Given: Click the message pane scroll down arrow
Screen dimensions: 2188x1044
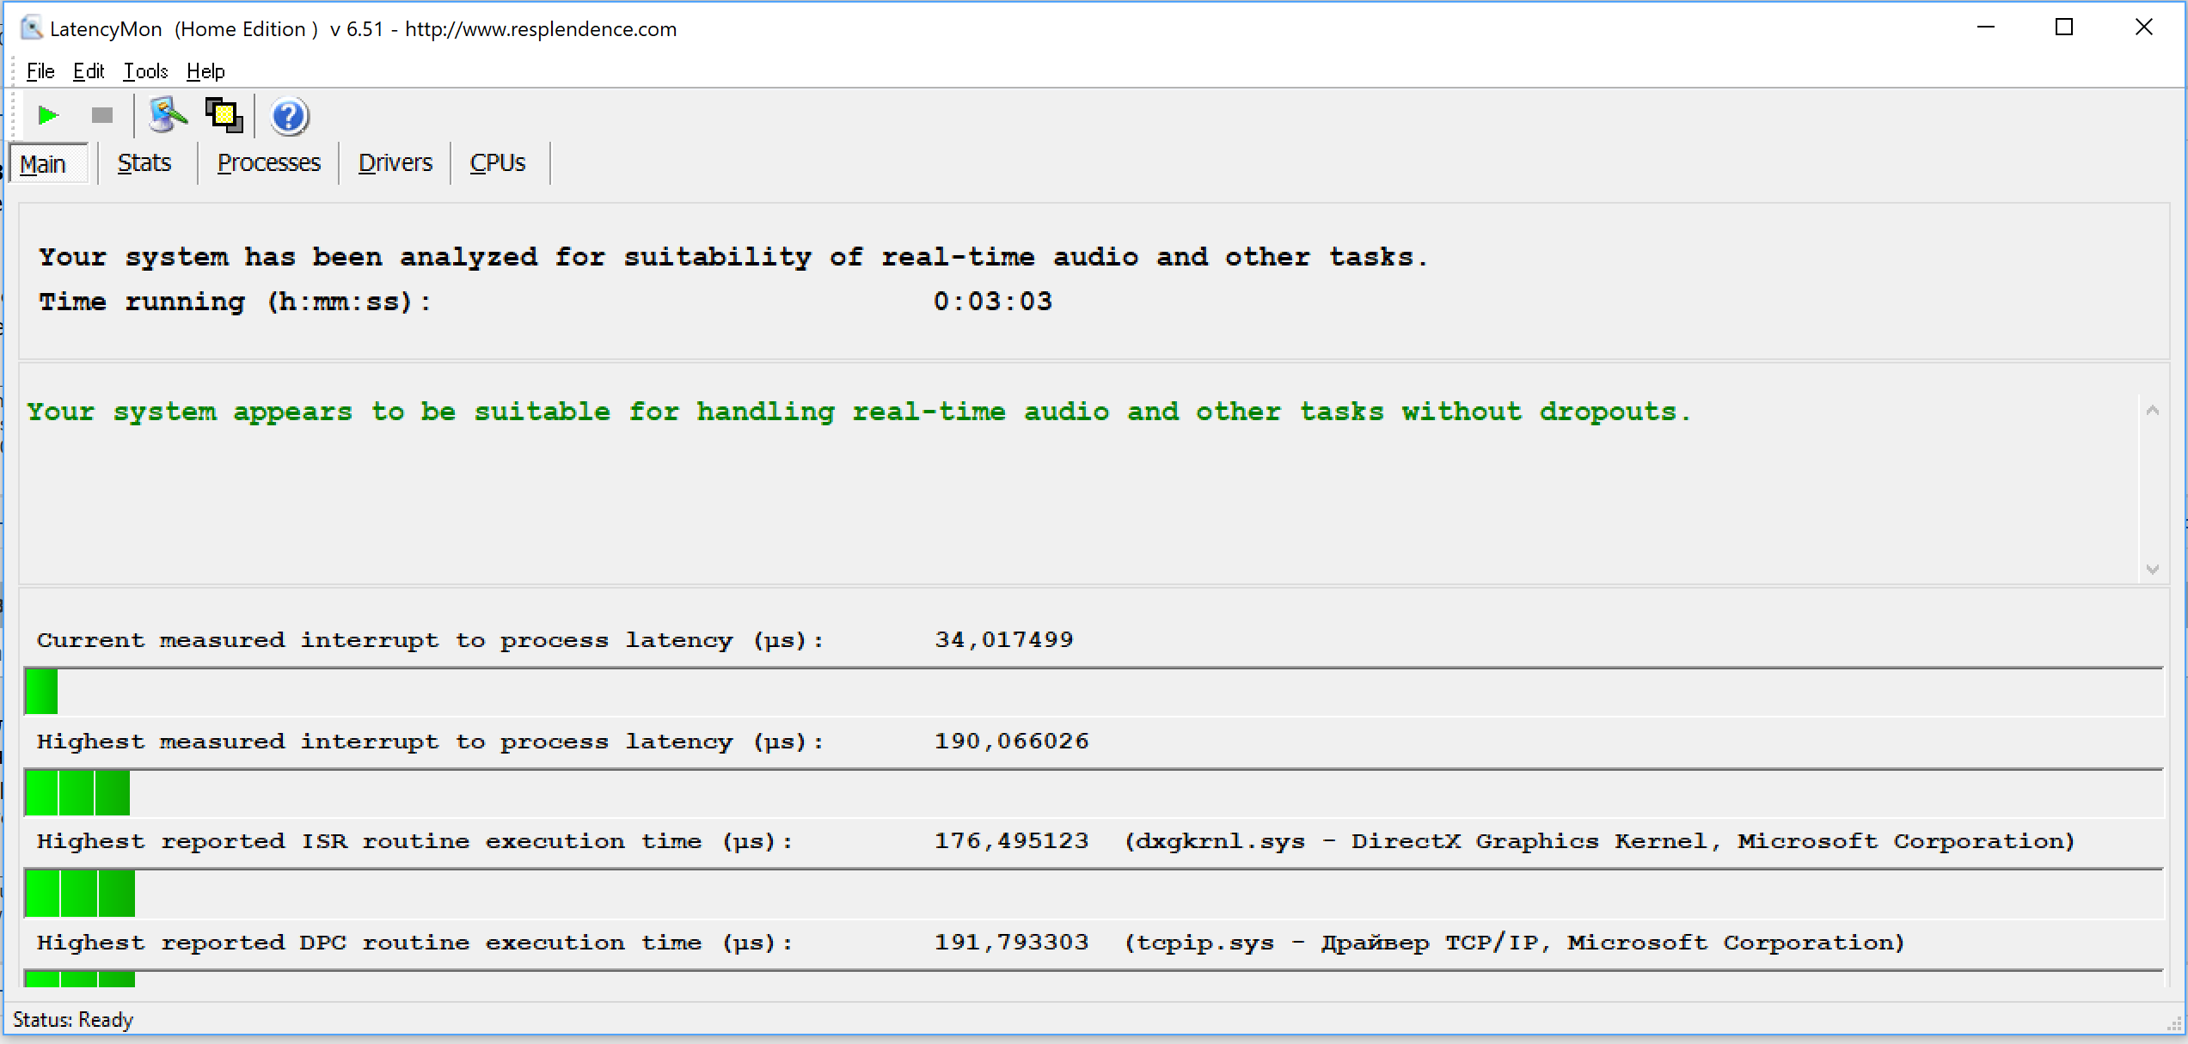Looking at the screenshot, I should pyautogui.click(x=2152, y=569).
